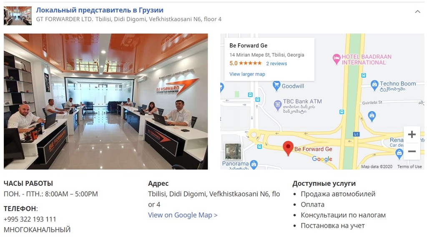The image size is (427, 237).
Task: Open the 2 reviews link
Action: (276, 63)
